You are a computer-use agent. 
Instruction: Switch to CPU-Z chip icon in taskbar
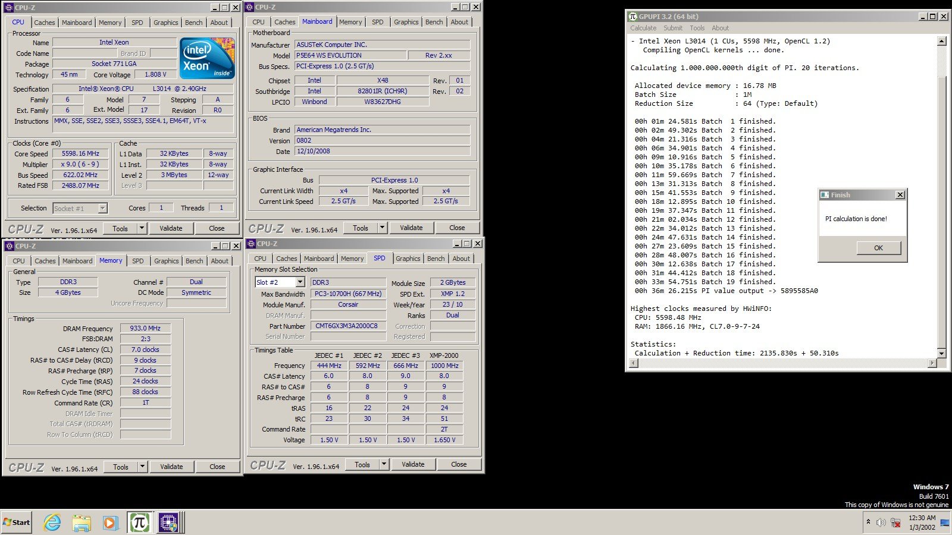click(168, 523)
